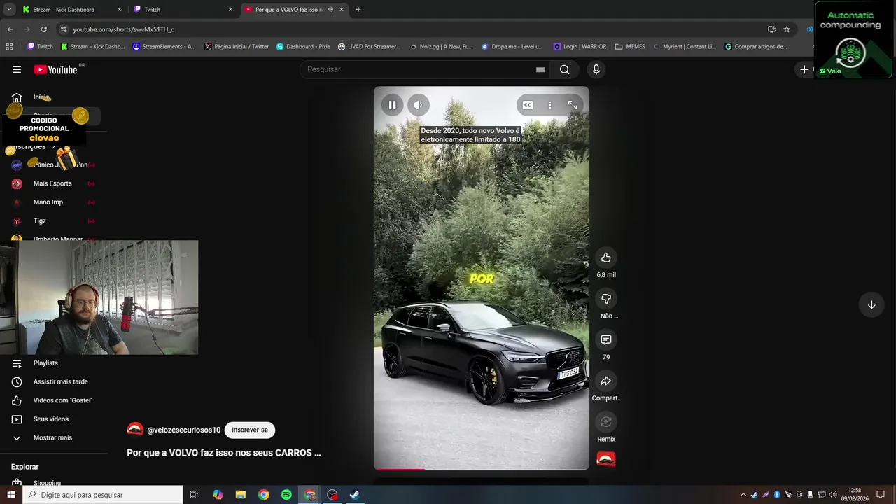Bookmark this page with star icon

(787, 29)
